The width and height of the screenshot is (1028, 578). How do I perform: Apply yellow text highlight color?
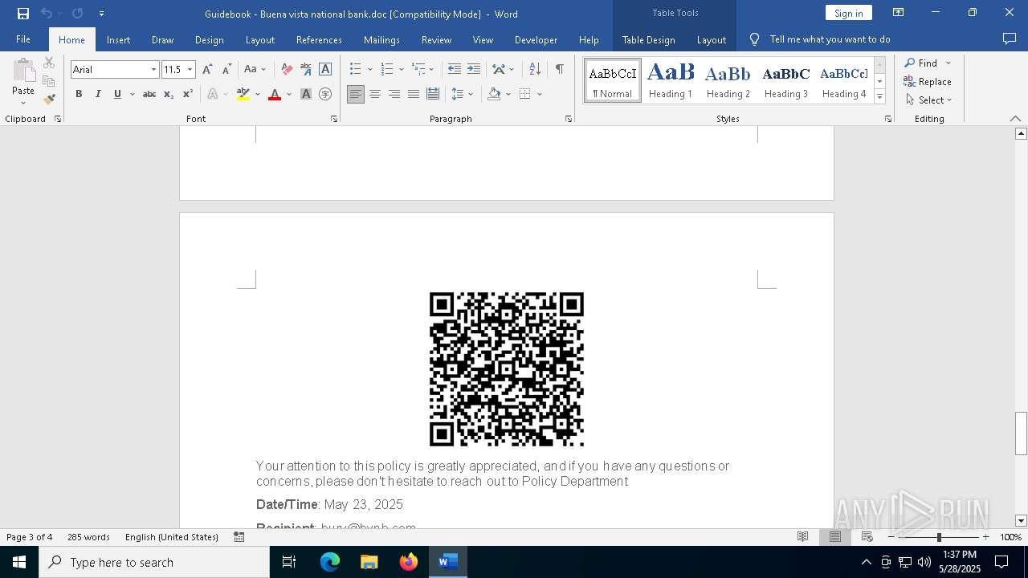pos(243,94)
